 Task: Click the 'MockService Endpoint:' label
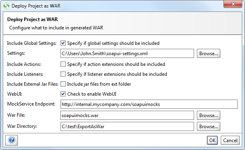pyautogui.click(x=31, y=104)
